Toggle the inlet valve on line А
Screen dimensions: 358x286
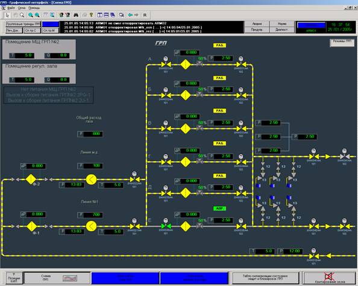tap(166, 64)
